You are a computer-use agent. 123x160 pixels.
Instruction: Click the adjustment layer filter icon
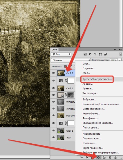[x=90, y=54]
